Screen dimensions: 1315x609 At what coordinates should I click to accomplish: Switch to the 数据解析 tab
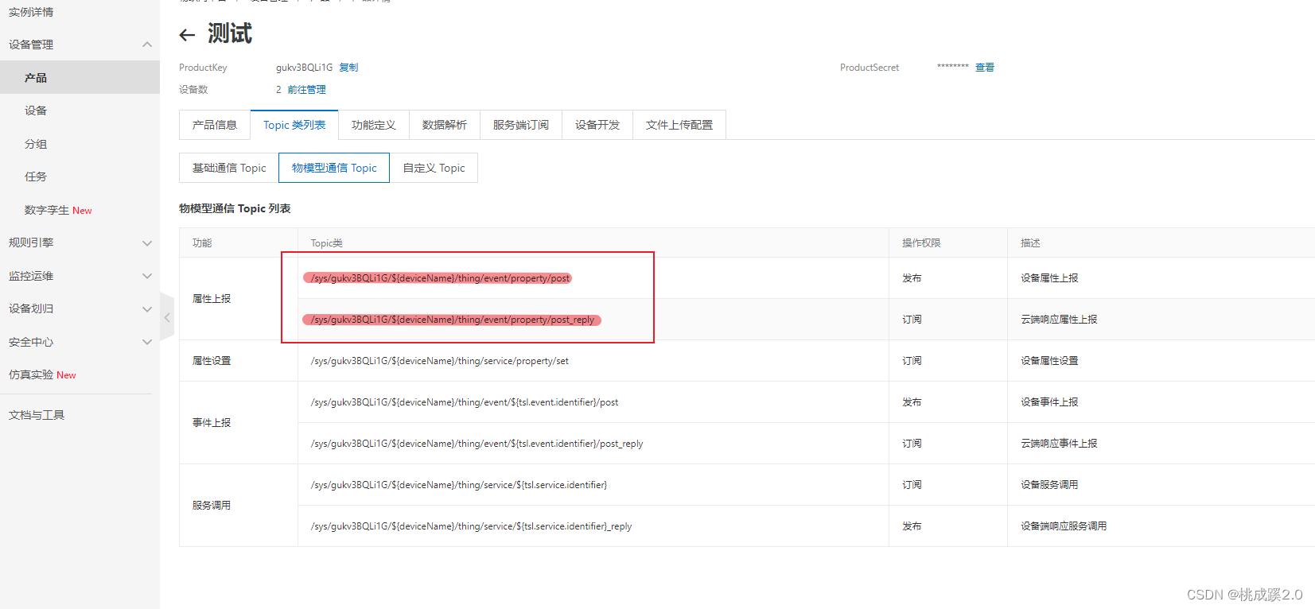pyautogui.click(x=445, y=125)
